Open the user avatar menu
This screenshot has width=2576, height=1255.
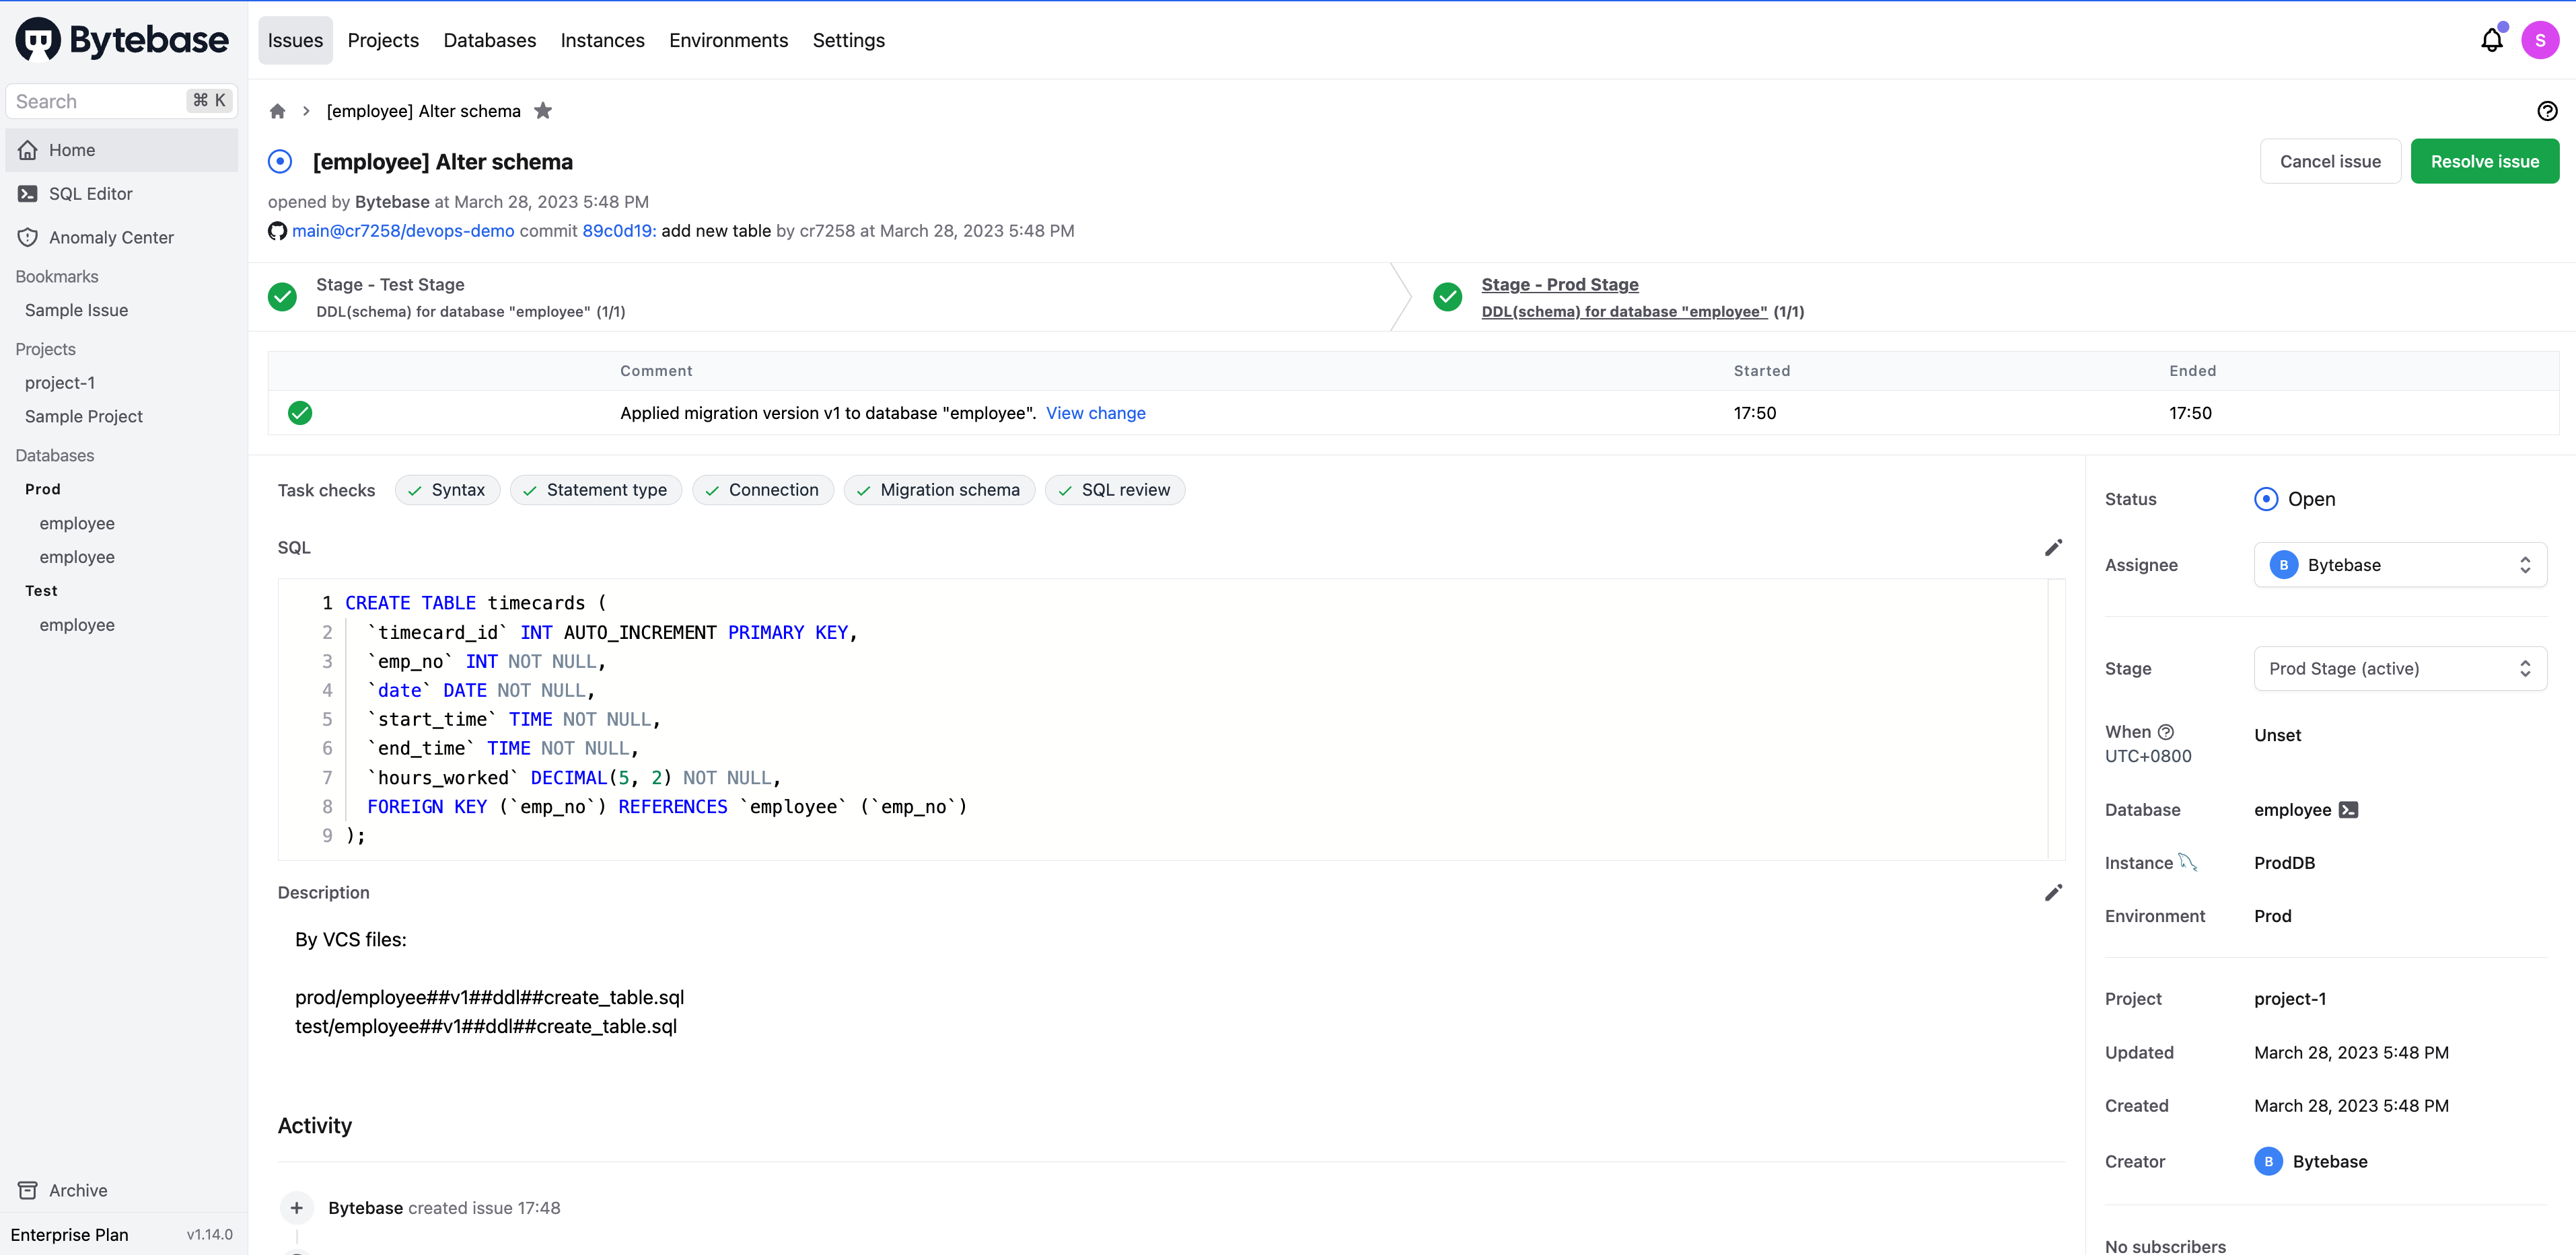2540,40
